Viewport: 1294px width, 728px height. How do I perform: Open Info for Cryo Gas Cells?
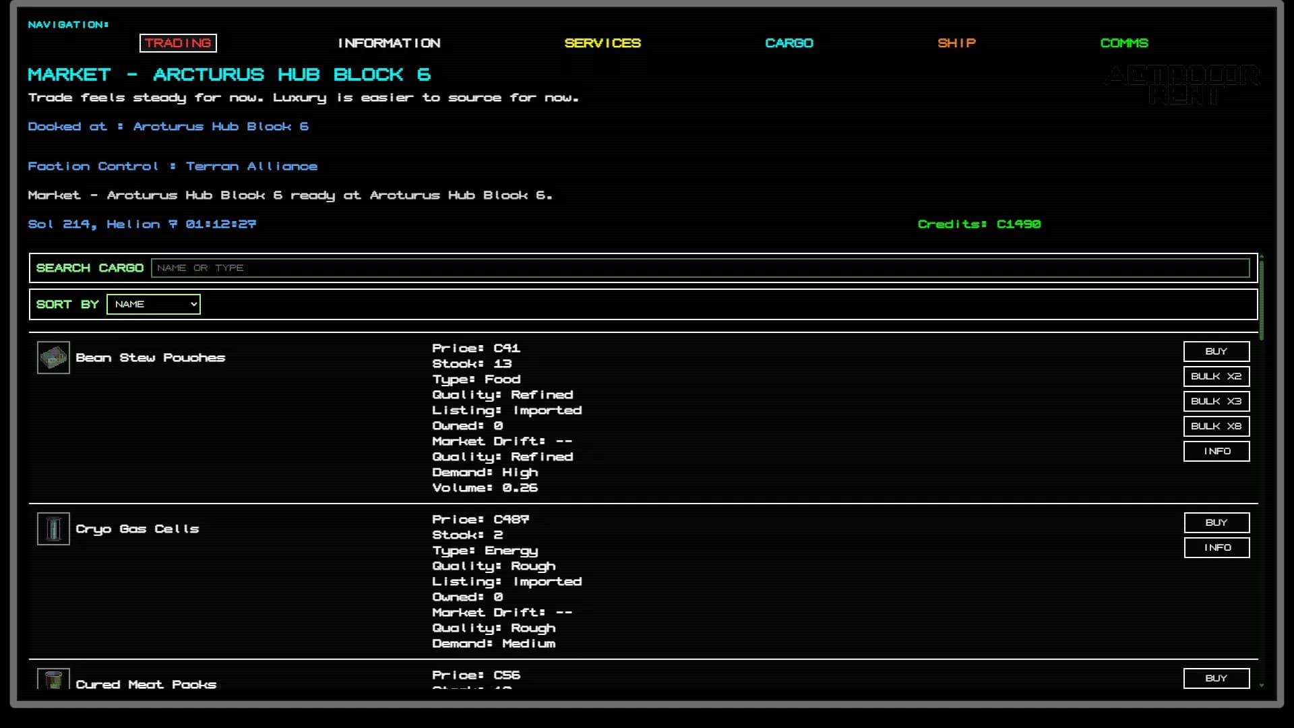tap(1216, 547)
